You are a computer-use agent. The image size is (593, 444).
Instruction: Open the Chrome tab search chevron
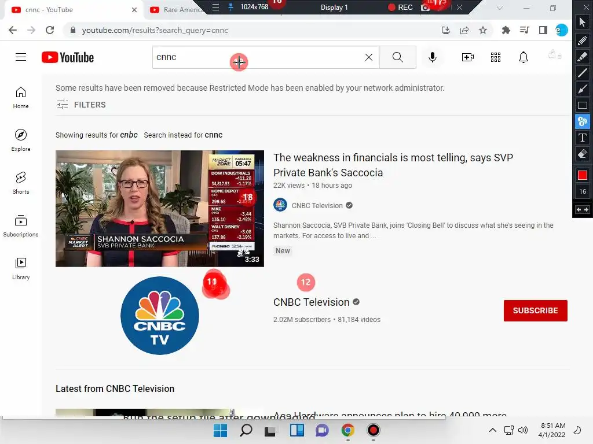pos(500,8)
